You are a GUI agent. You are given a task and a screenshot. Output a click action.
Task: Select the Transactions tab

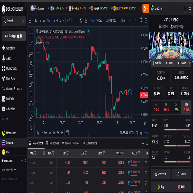[36, 143]
